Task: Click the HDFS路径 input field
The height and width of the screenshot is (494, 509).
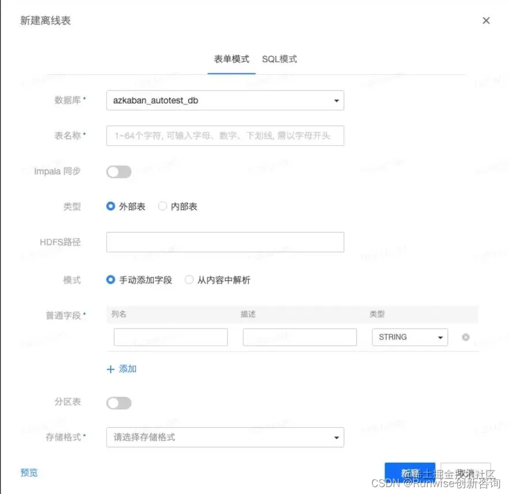Action: pos(225,242)
